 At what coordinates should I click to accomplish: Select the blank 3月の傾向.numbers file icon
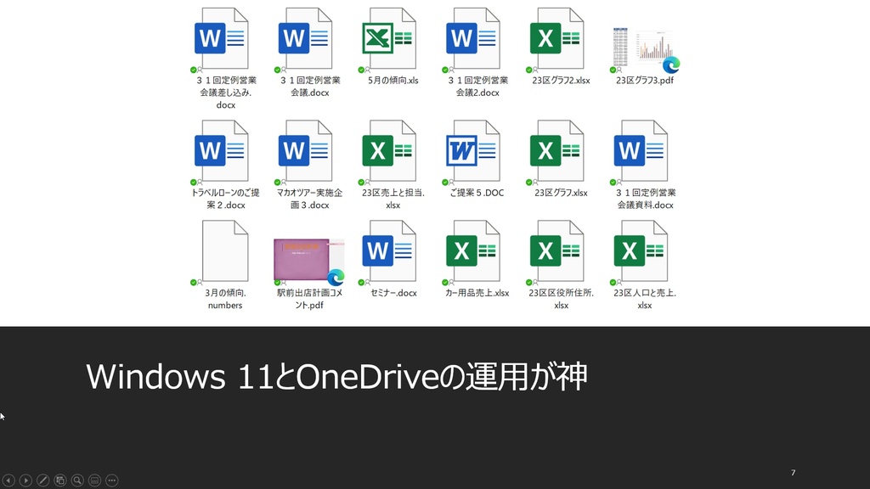pos(225,251)
